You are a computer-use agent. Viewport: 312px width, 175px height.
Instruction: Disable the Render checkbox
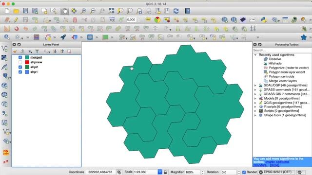[244, 172]
